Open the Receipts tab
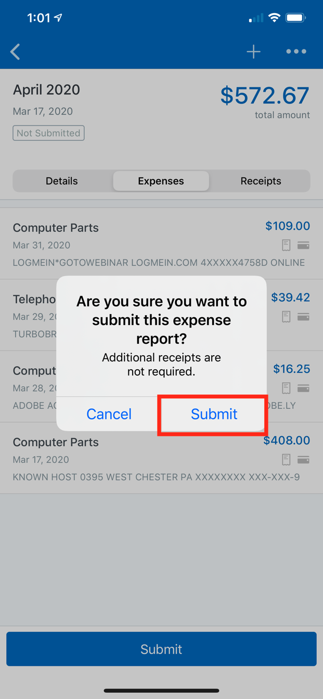 (261, 181)
